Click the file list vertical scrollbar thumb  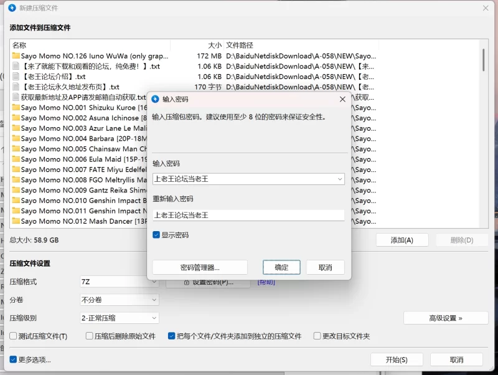click(484, 60)
